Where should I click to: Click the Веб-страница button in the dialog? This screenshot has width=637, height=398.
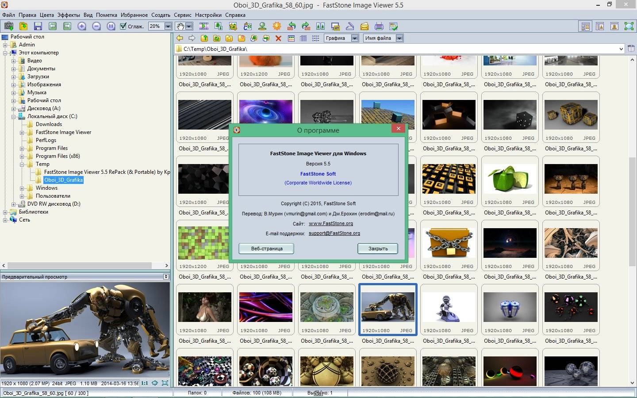(x=266, y=249)
